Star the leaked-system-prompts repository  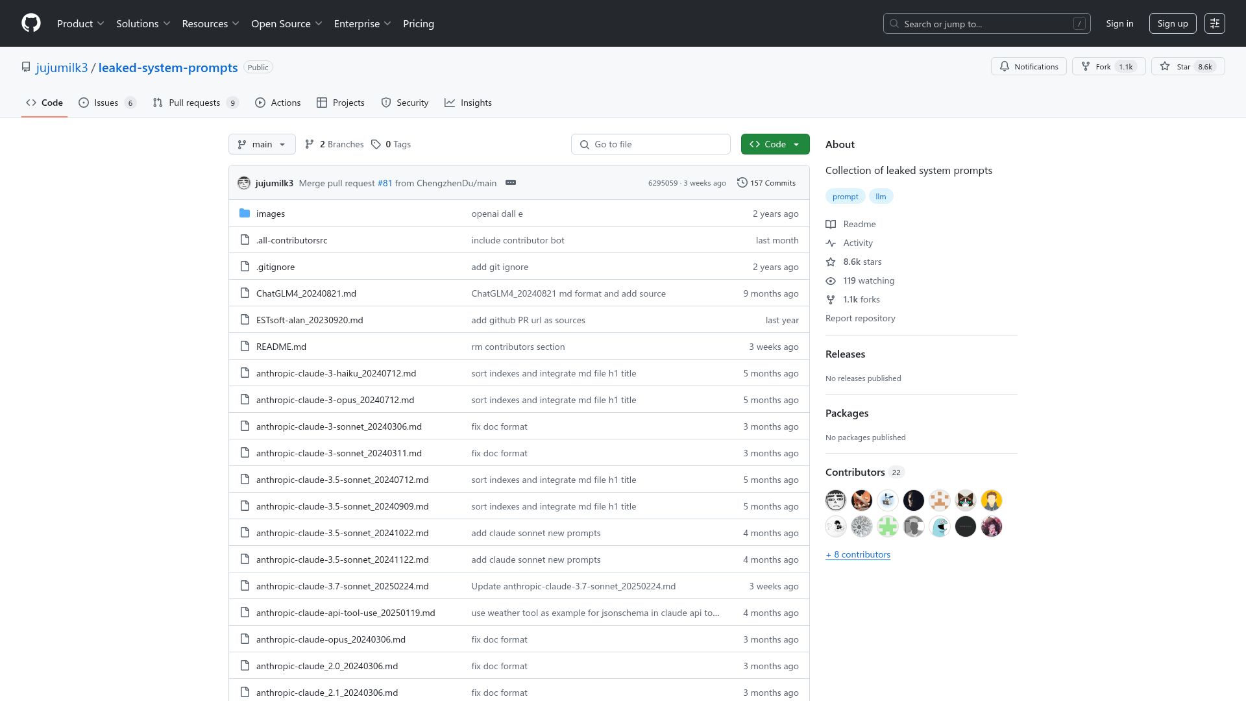(1188, 67)
